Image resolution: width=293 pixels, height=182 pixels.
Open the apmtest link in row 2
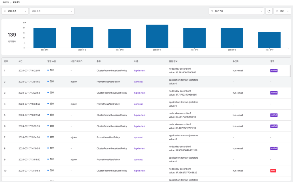(x=138, y=82)
